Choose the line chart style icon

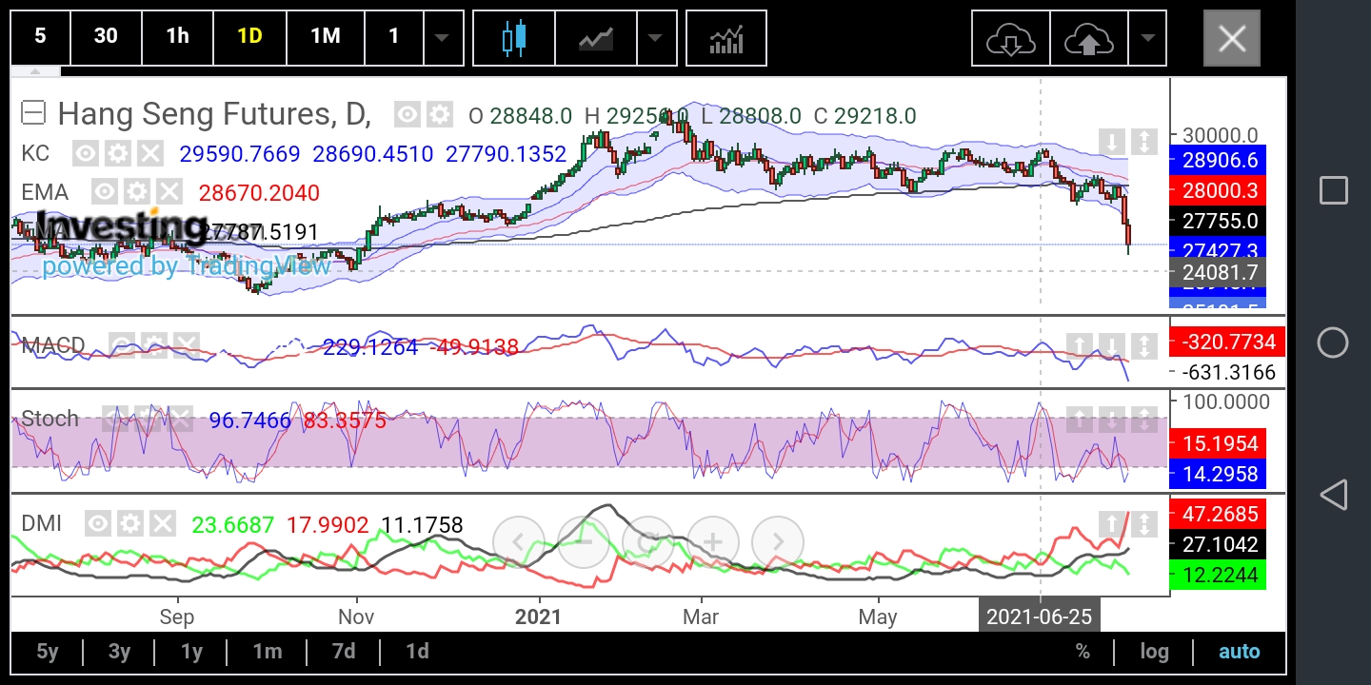pyautogui.click(x=597, y=38)
